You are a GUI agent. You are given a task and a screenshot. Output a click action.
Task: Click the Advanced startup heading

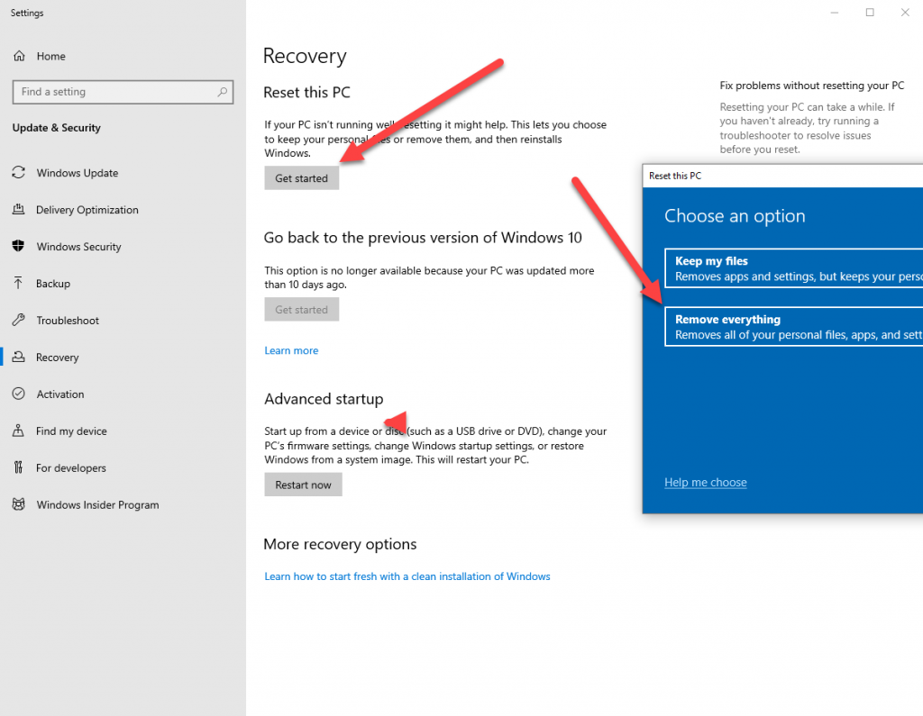pyautogui.click(x=324, y=399)
